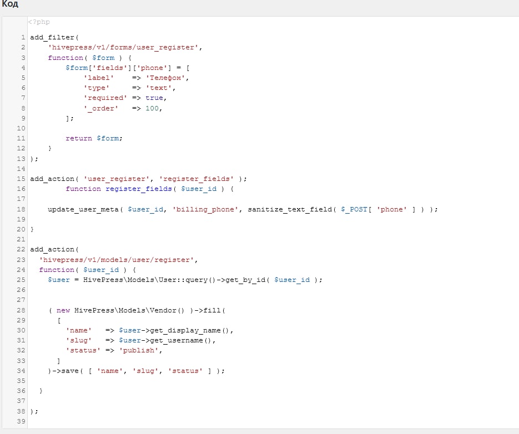Click the 'billing_phone' string
519x434 pixels.
(x=205, y=209)
